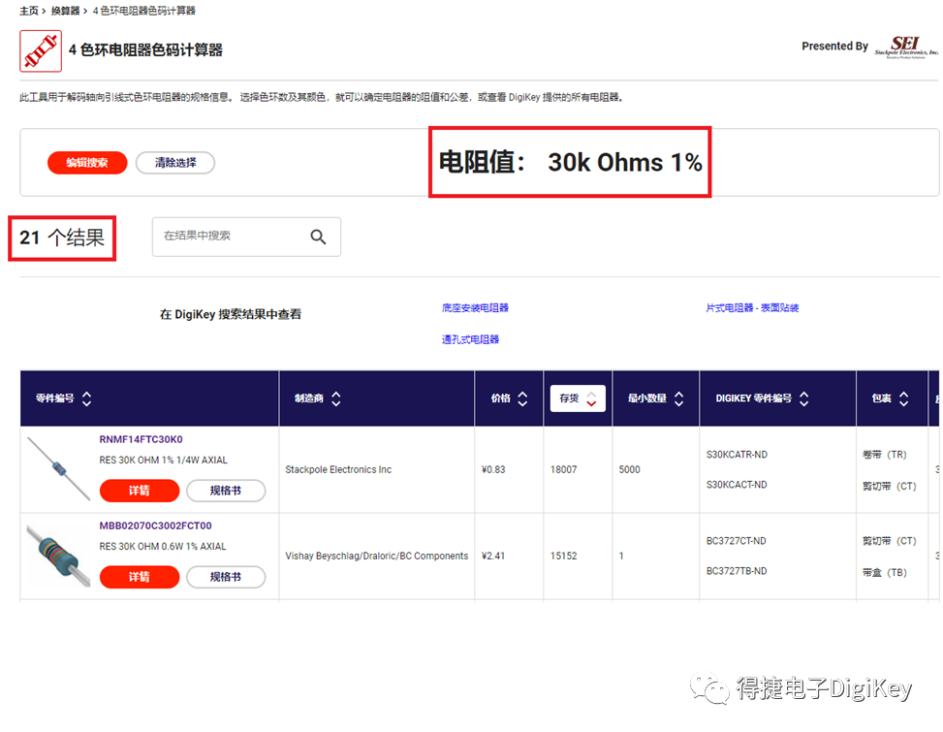Click the stock value 15152
Screen dimensions: 943x732
click(563, 556)
